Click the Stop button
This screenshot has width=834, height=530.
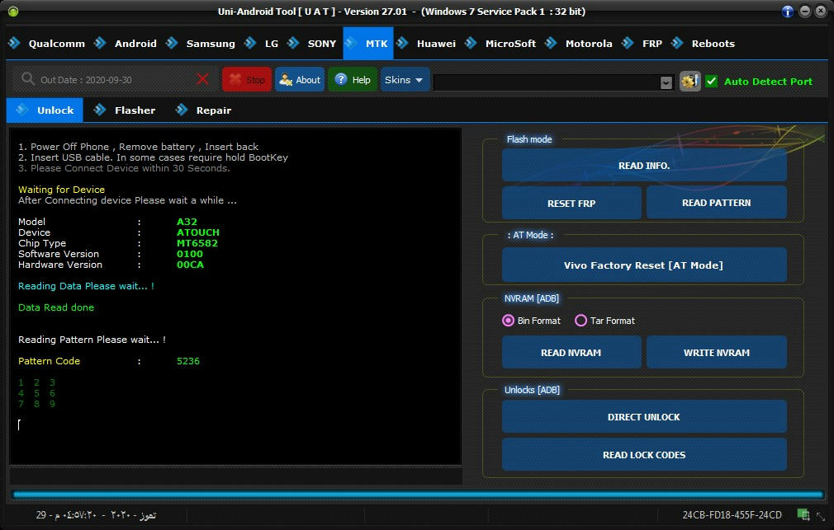click(x=247, y=80)
